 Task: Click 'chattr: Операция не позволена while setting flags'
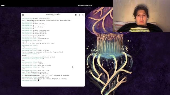(42, 52)
